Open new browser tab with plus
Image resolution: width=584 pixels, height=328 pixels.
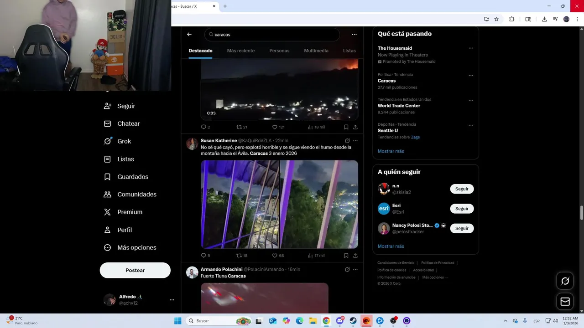(225, 6)
